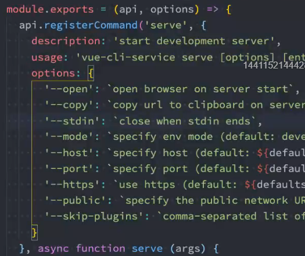Viewport: 305px width, 256px height.
Task: Click the 'open browser on server start' text
Action: coord(200,89)
